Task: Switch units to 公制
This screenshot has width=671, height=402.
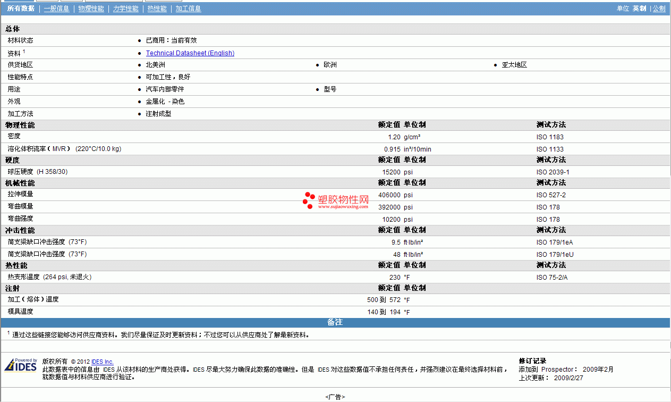Action: tap(659, 9)
